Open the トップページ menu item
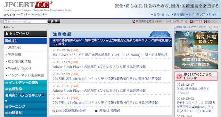 coord(25,34)
